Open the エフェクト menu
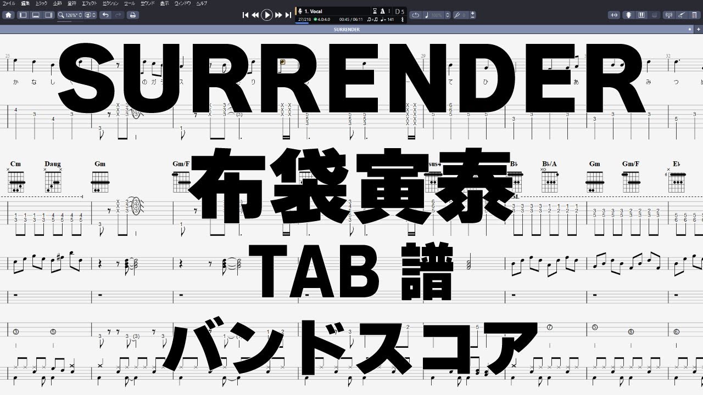This screenshot has height=395, width=703. [x=90, y=3]
